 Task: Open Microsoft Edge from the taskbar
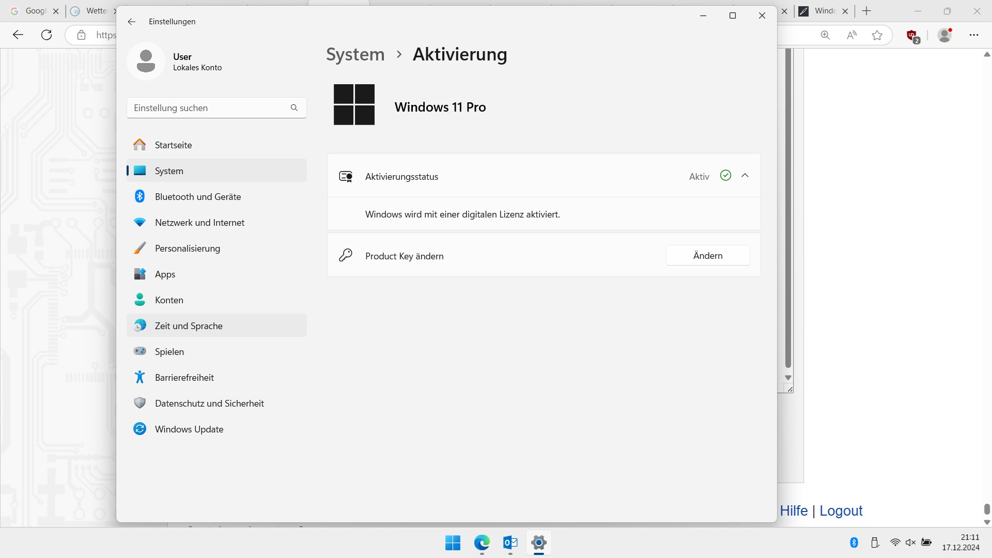(482, 543)
